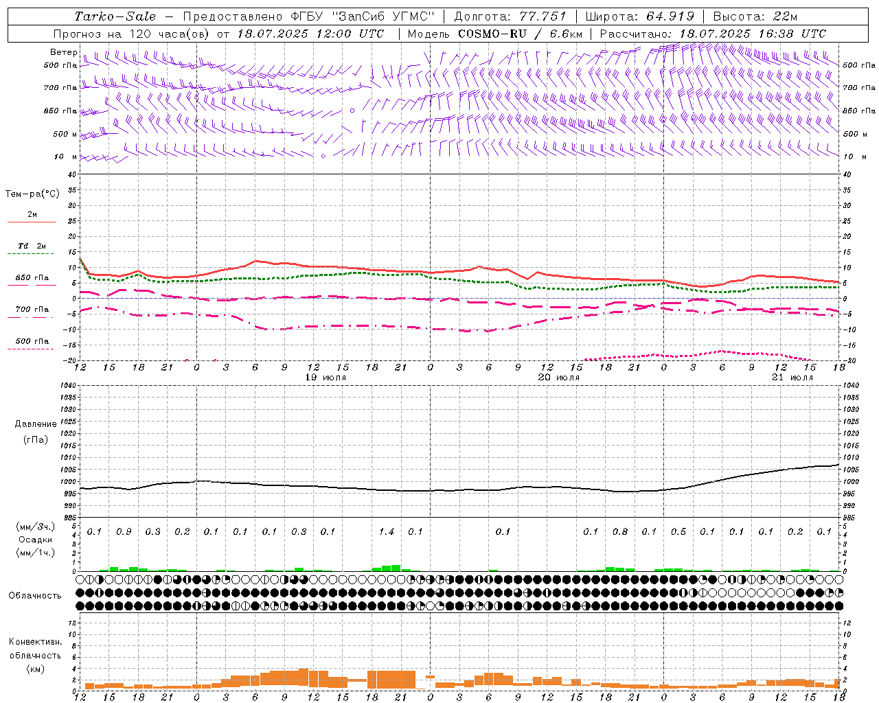This screenshot has height=703, width=879.
Task: Click the Прогноз на 120 часа(ов) text
Action: point(130,34)
